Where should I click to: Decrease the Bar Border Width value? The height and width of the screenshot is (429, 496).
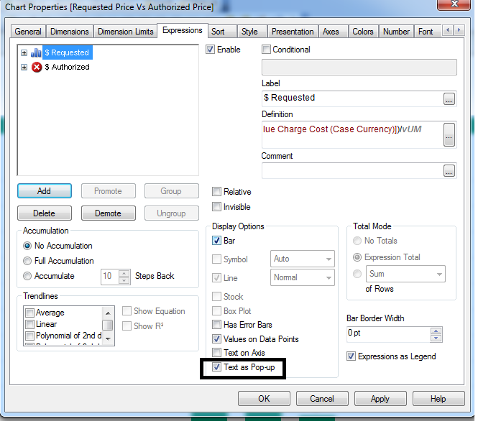click(436, 338)
